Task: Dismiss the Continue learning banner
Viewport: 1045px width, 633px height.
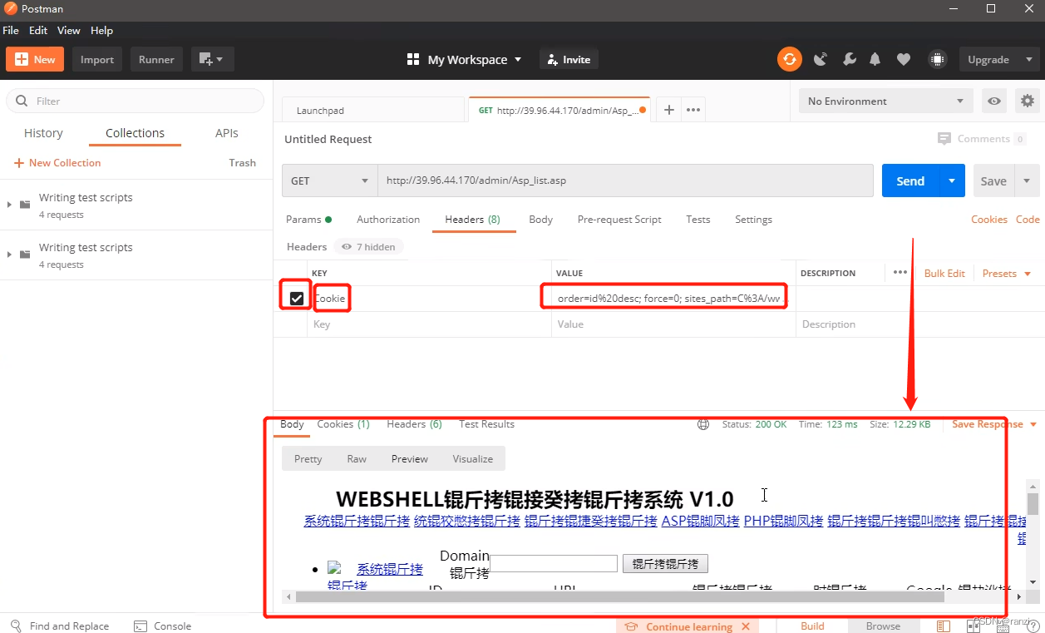Action: (746, 626)
